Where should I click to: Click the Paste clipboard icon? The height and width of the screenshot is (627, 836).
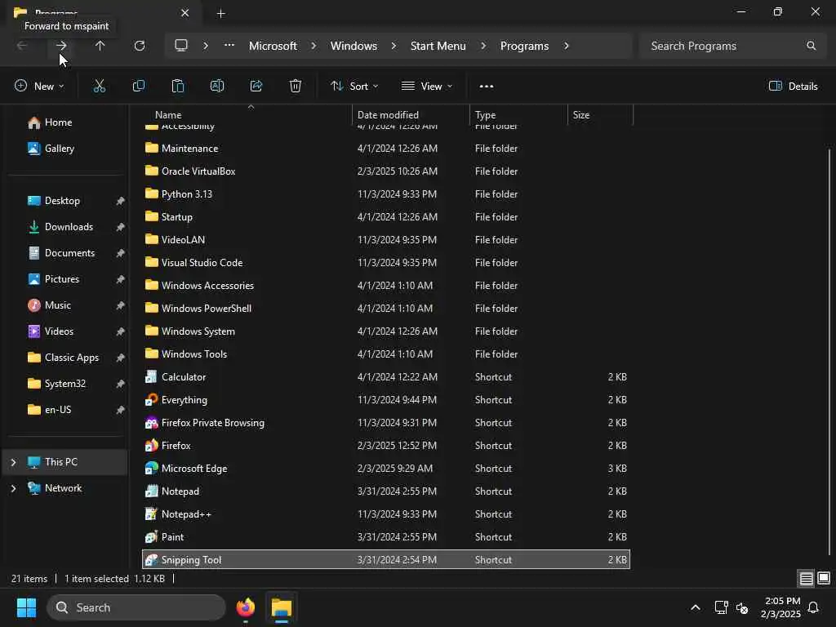(177, 86)
